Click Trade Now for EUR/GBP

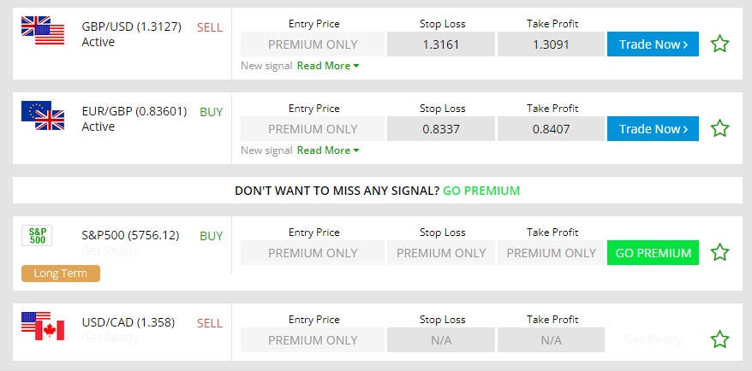[653, 129]
